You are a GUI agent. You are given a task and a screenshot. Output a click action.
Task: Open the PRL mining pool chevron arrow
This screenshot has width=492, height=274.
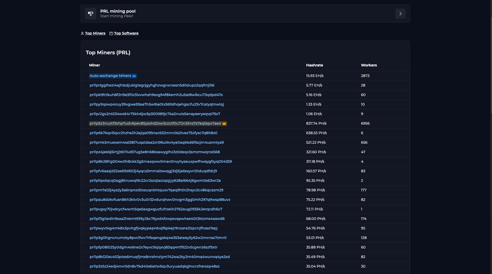[x=401, y=14]
